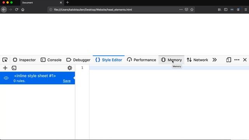Open the Debugger tab
This screenshot has width=249, height=140.
coord(78,60)
